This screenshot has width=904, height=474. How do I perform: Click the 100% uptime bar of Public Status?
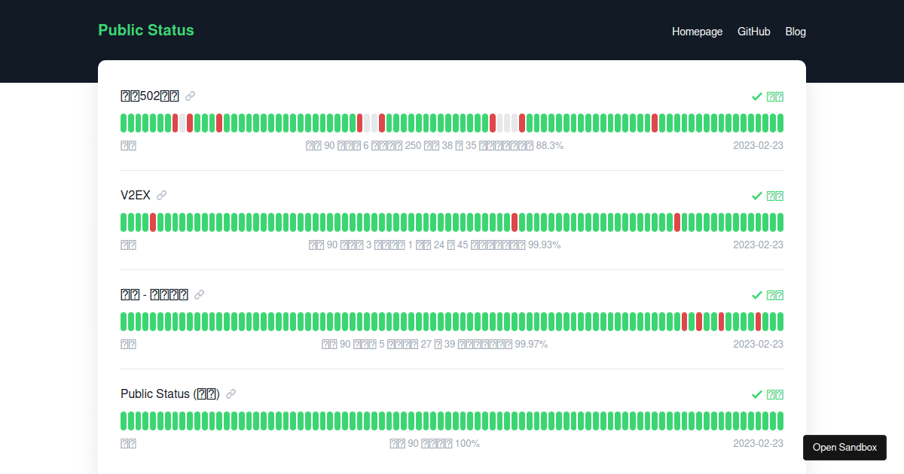coord(452,420)
